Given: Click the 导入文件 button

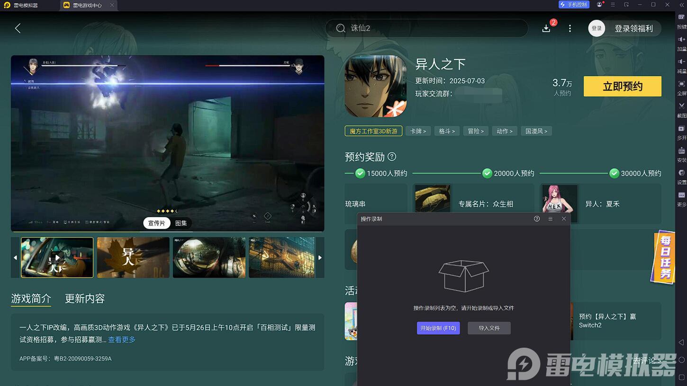Looking at the screenshot, I should click(x=489, y=328).
